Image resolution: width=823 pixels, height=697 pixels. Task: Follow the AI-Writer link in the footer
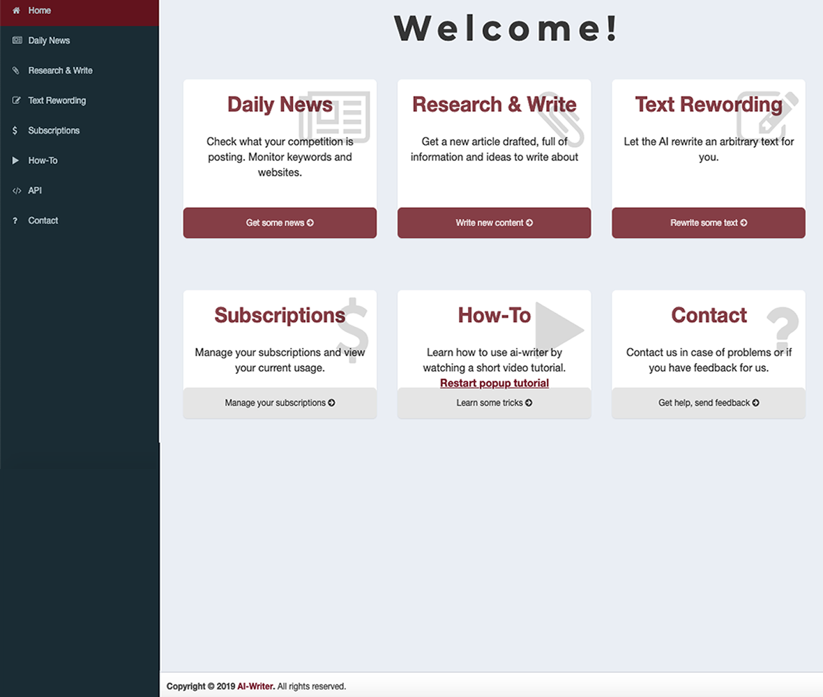(x=255, y=686)
